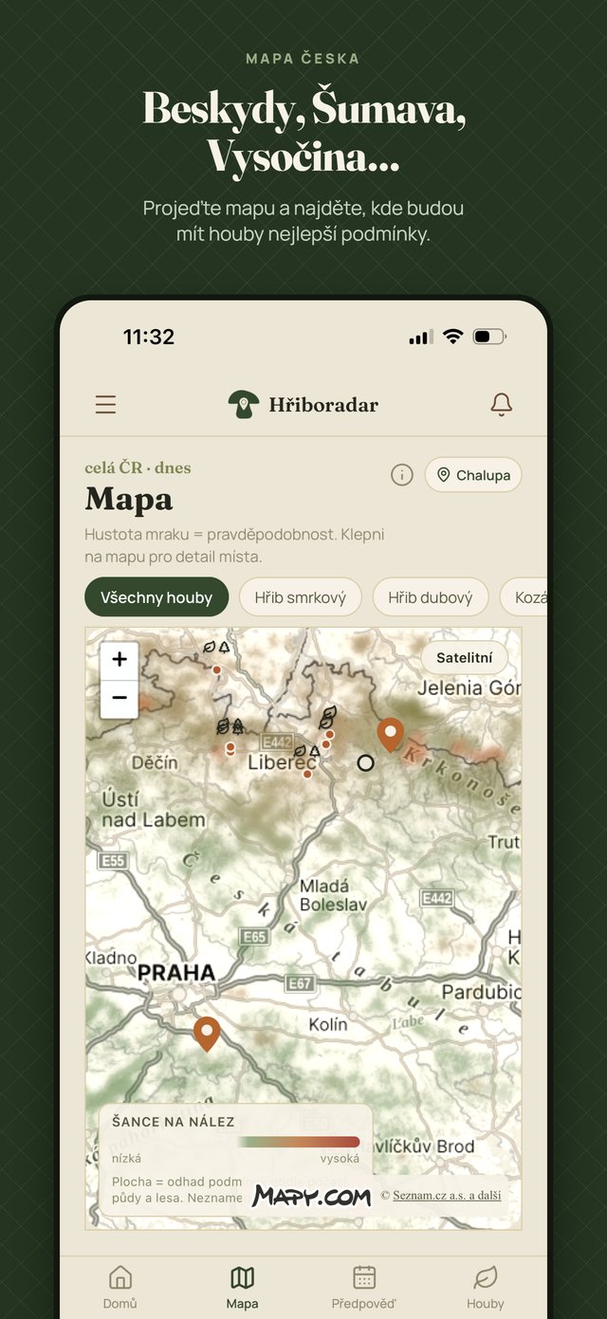Tap the black circle marker east of Liberec
This screenshot has height=1319, width=607.
(365, 762)
